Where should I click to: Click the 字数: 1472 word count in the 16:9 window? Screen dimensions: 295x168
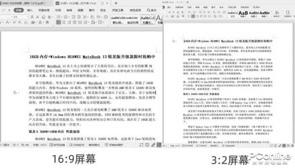40,145
